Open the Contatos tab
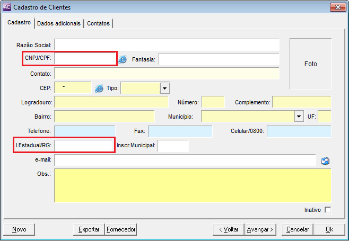Screen dimensions: 349x241 (x=98, y=23)
